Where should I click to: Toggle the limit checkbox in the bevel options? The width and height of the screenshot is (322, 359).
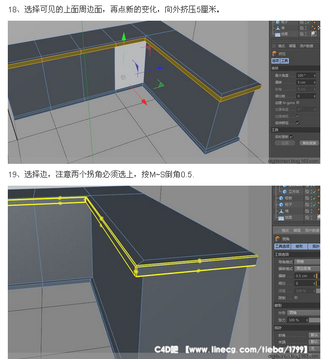(296, 298)
